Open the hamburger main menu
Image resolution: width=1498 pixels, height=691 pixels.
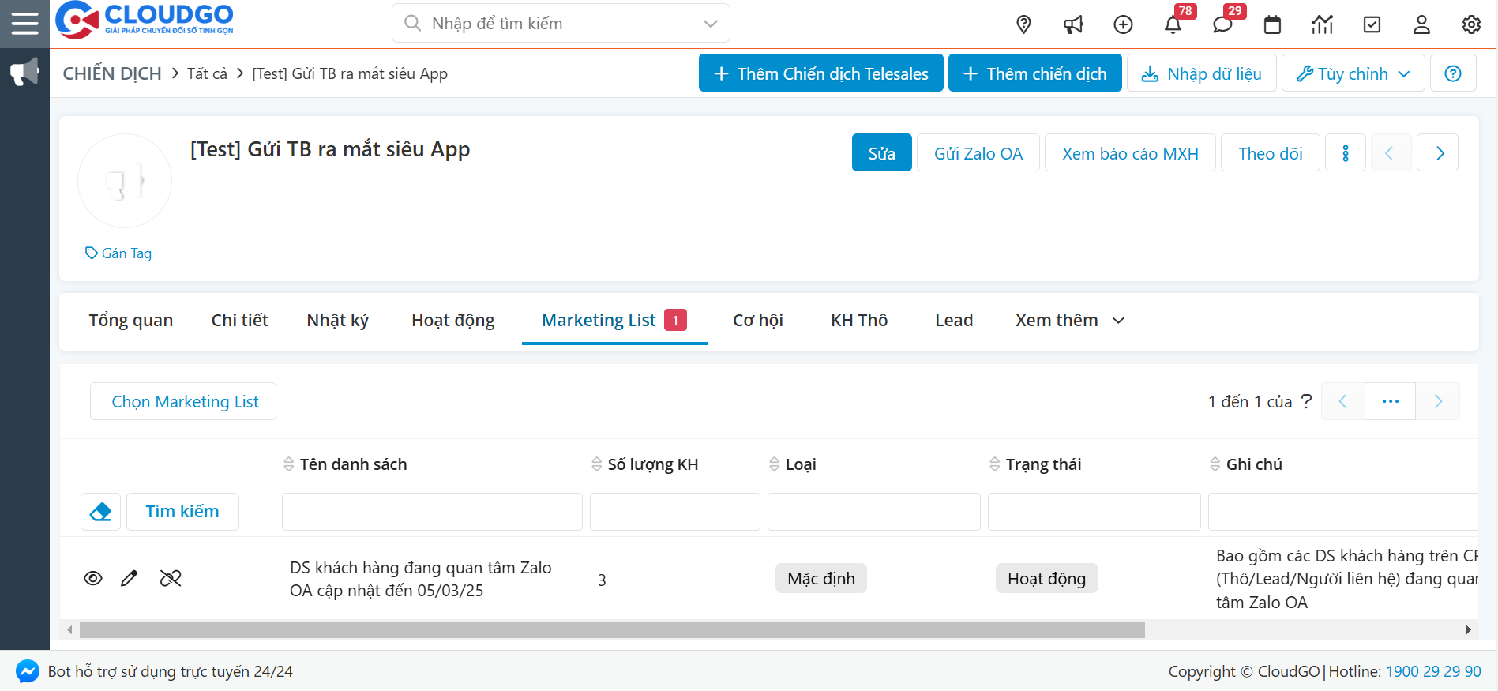coord(24,24)
